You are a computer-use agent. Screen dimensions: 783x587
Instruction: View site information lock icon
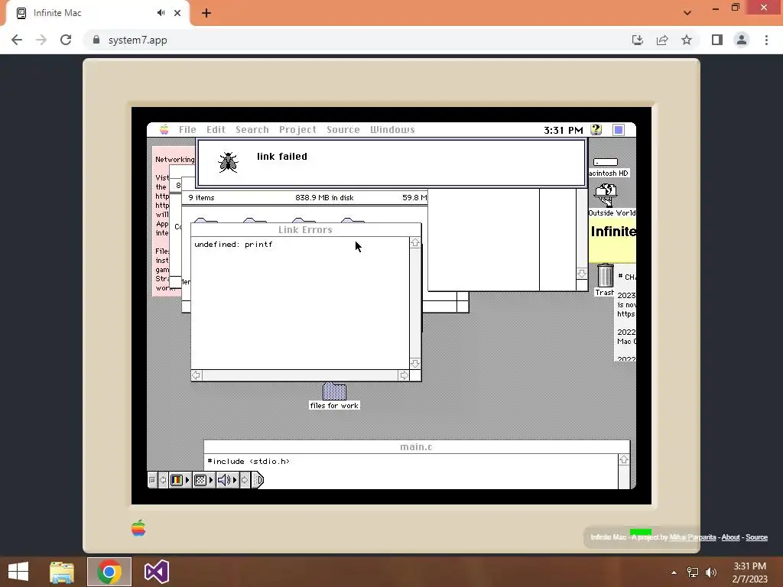[x=96, y=40]
